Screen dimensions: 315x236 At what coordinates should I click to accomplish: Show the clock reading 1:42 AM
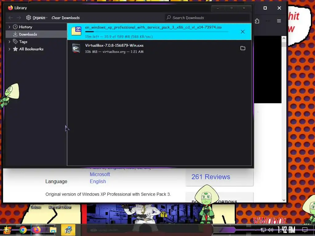point(286,230)
